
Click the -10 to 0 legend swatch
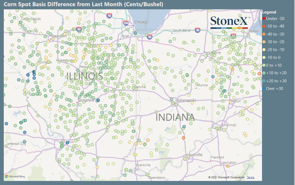point(264,57)
